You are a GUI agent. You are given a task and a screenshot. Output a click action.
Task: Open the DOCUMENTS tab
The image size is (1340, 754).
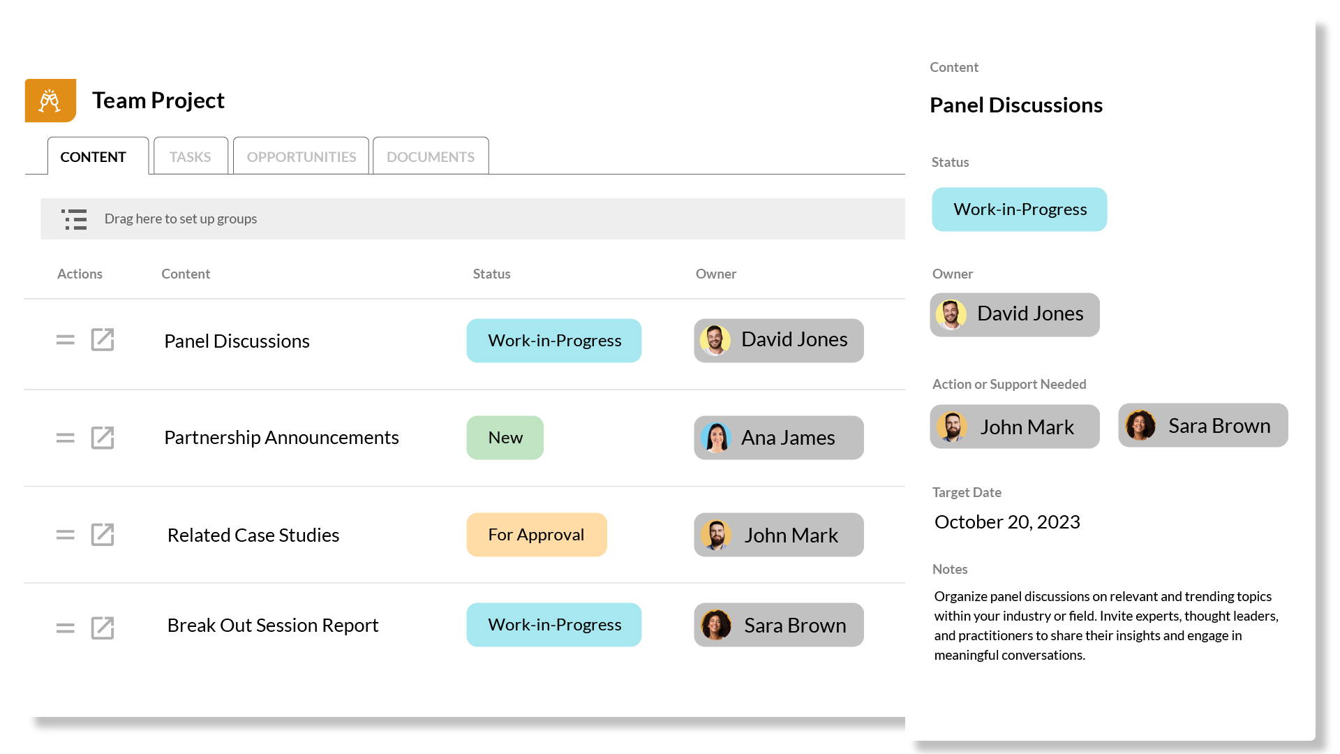431,156
